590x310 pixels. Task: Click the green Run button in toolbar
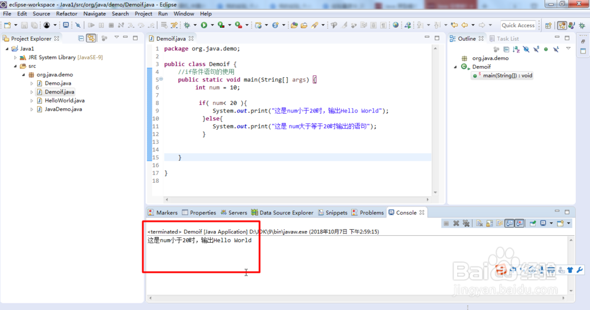[x=204, y=25]
